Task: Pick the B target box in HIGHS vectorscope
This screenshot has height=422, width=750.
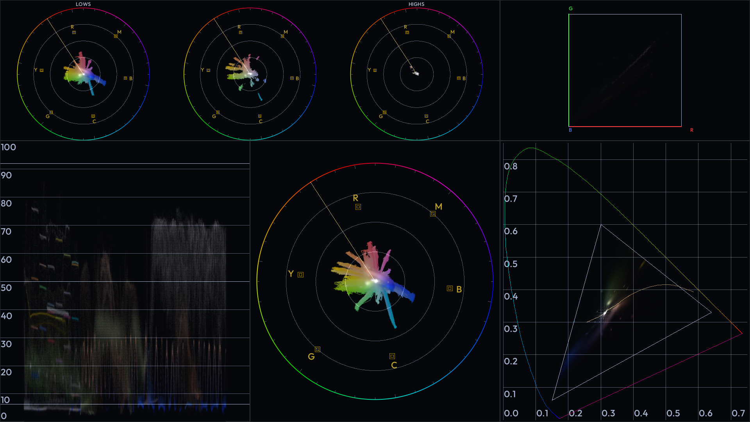Action: tap(459, 78)
